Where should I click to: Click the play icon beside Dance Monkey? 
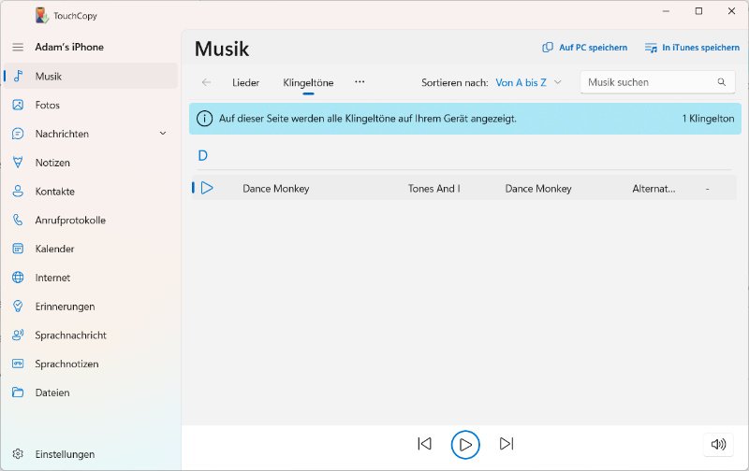click(x=207, y=188)
